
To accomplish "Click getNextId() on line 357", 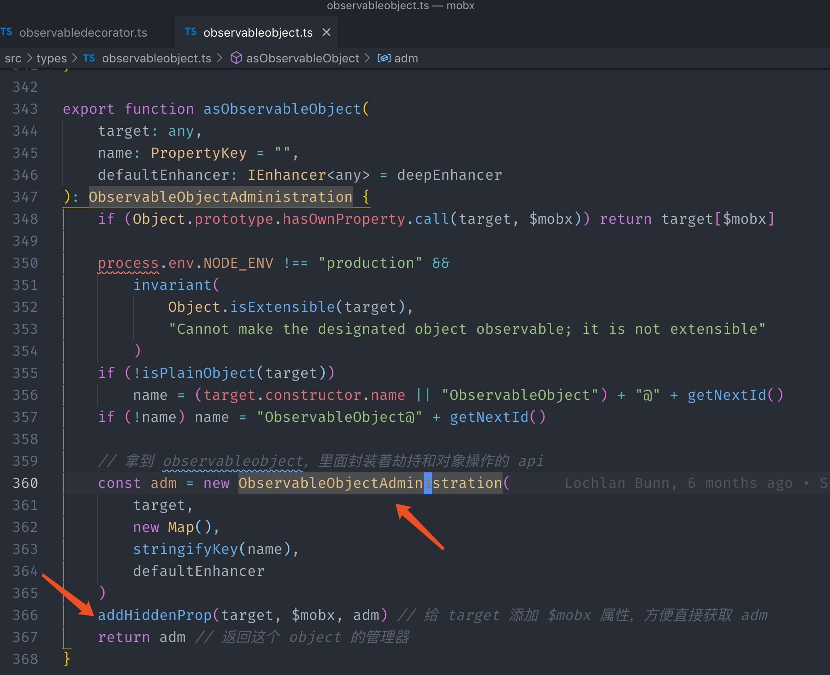I will 498,417.
